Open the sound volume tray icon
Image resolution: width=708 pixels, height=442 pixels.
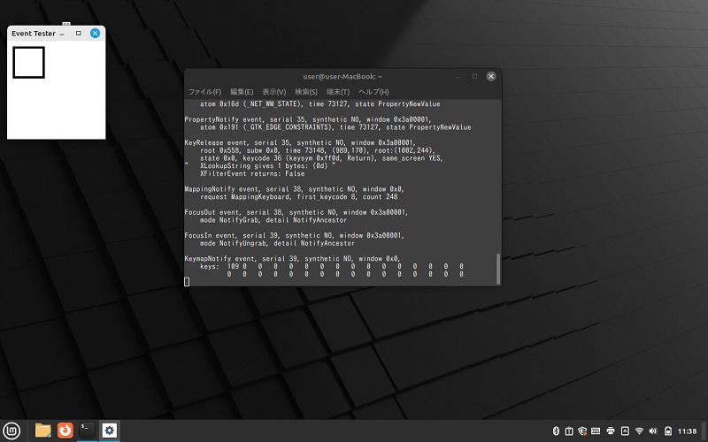(x=653, y=431)
